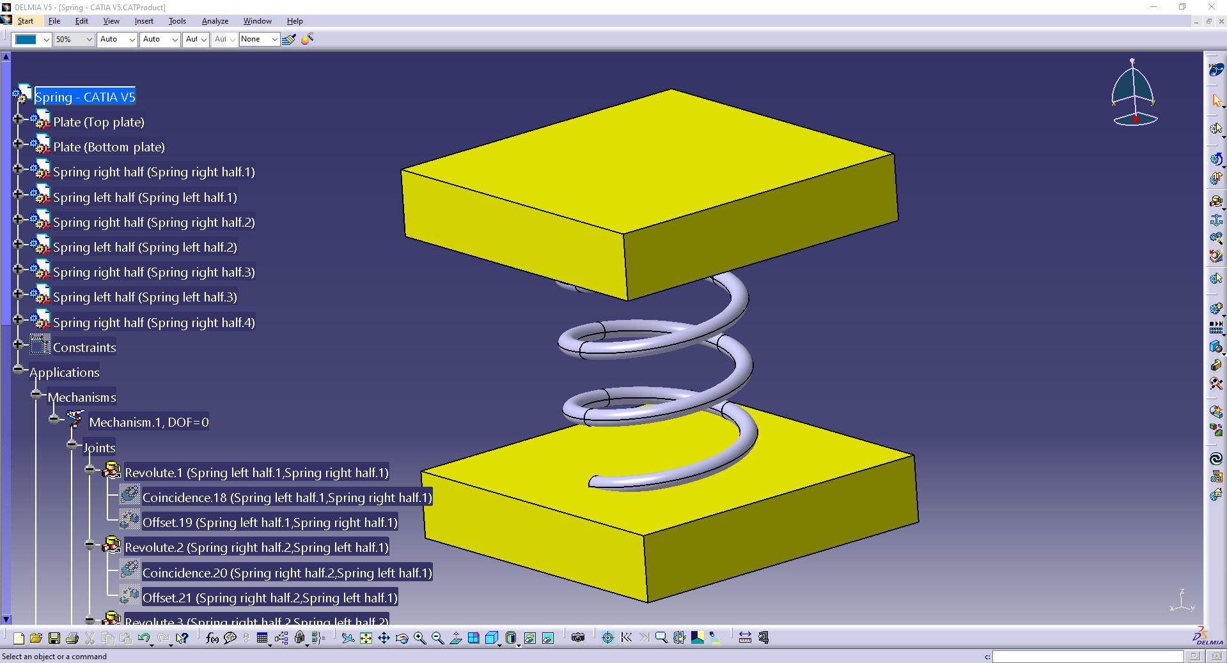Save the document with the floppy icon

tap(54, 637)
